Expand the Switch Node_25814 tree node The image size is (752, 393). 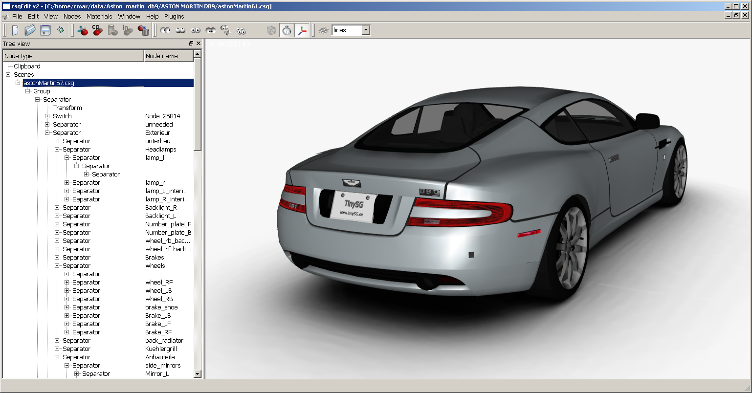click(x=47, y=116)
